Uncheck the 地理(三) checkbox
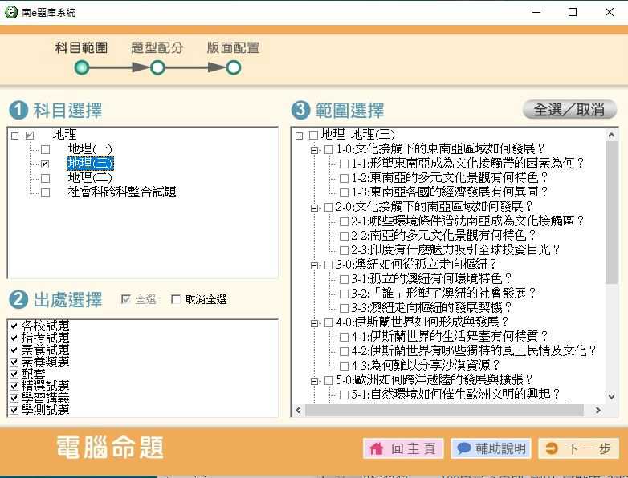Screen dimensions: 628x478 pyautogui.click(x=45, y=164)
